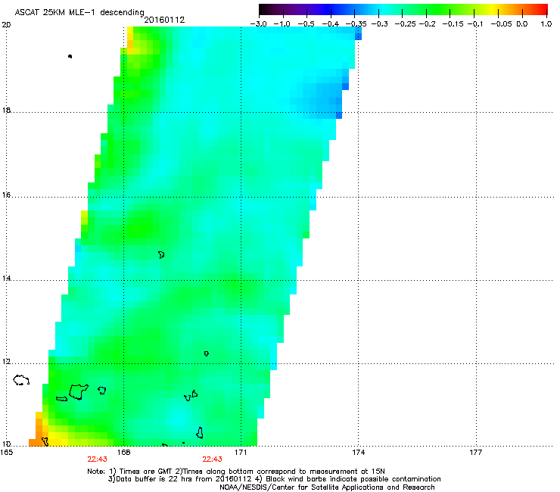
Task: Select the date label '20160112' under the title
Action: coord(164,20)
